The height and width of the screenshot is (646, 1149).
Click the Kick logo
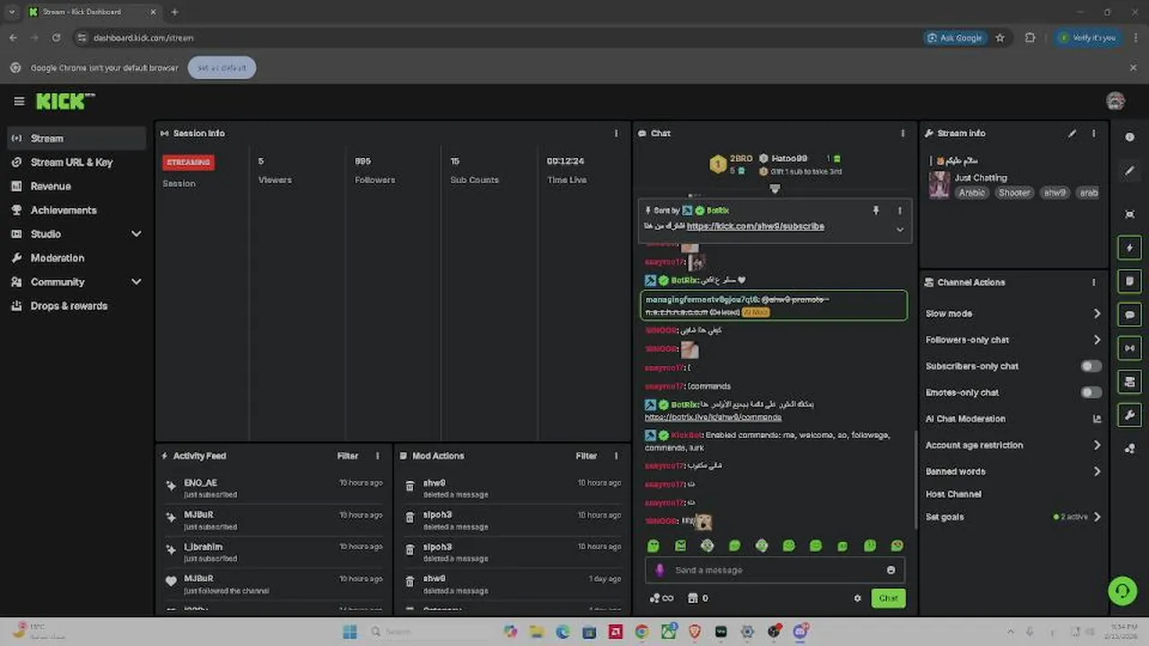[65, 101]
